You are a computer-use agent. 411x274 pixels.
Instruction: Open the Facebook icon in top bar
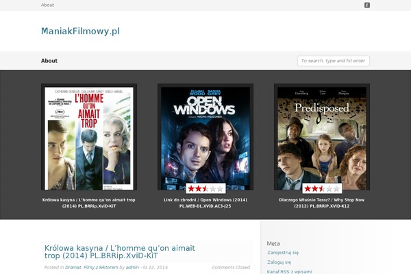pyautogui.click(x=367, y=5)
